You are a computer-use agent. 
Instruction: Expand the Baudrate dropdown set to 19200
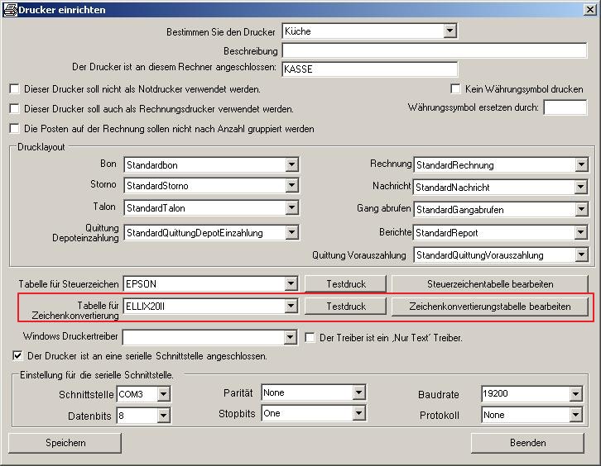pyautogui.click(x=575, y=394)
